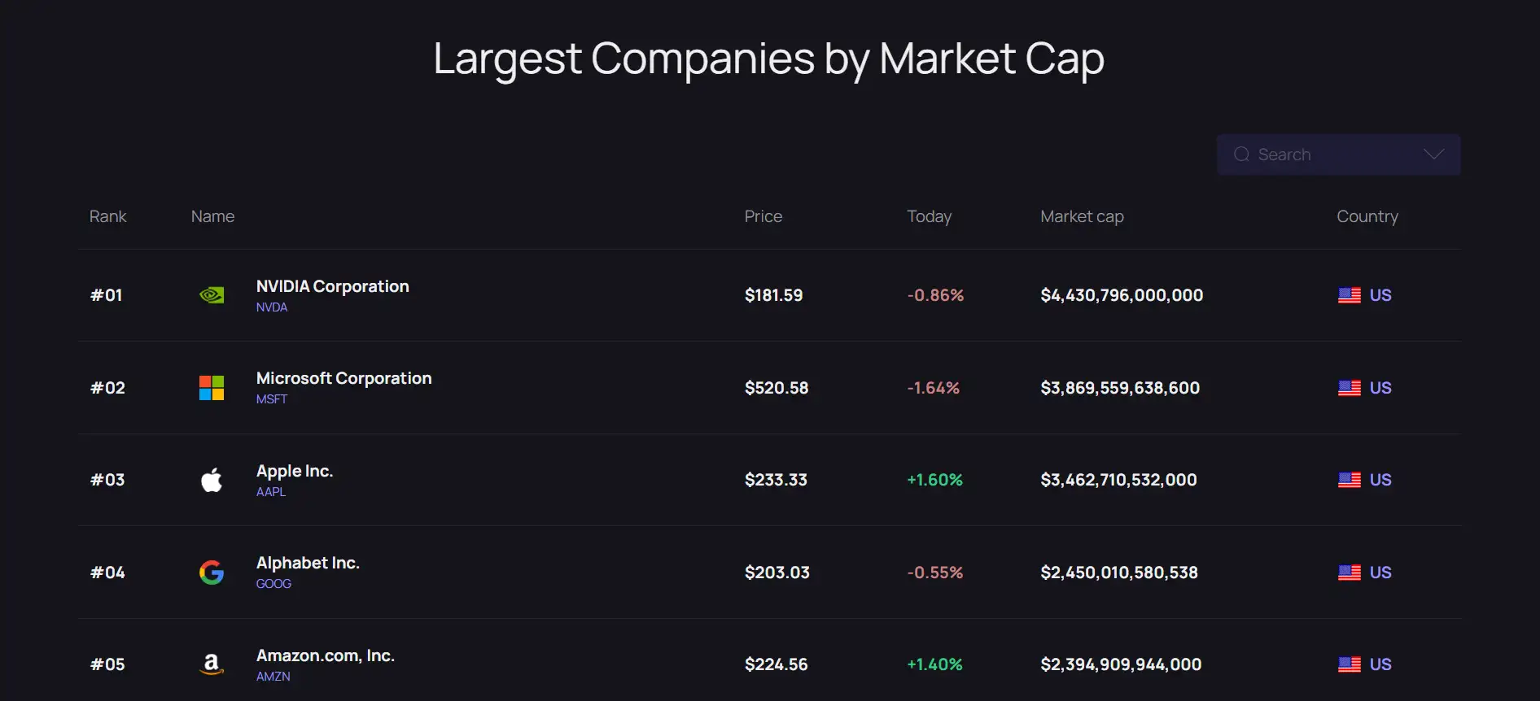Sort by the Price column header

[763, 216]
